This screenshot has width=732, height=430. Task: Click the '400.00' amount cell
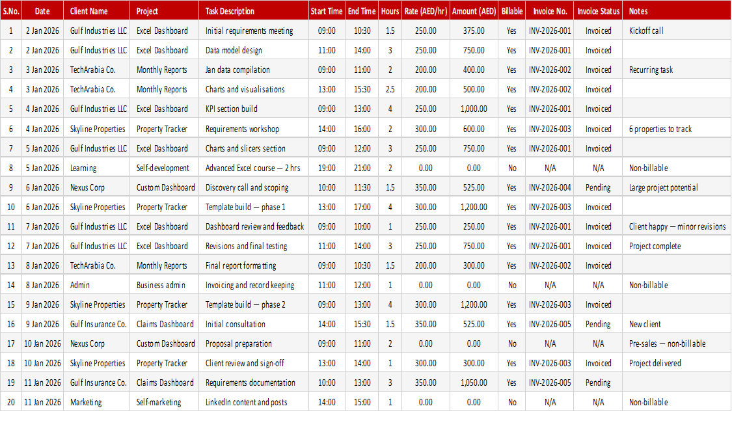[x=474, y=70]
